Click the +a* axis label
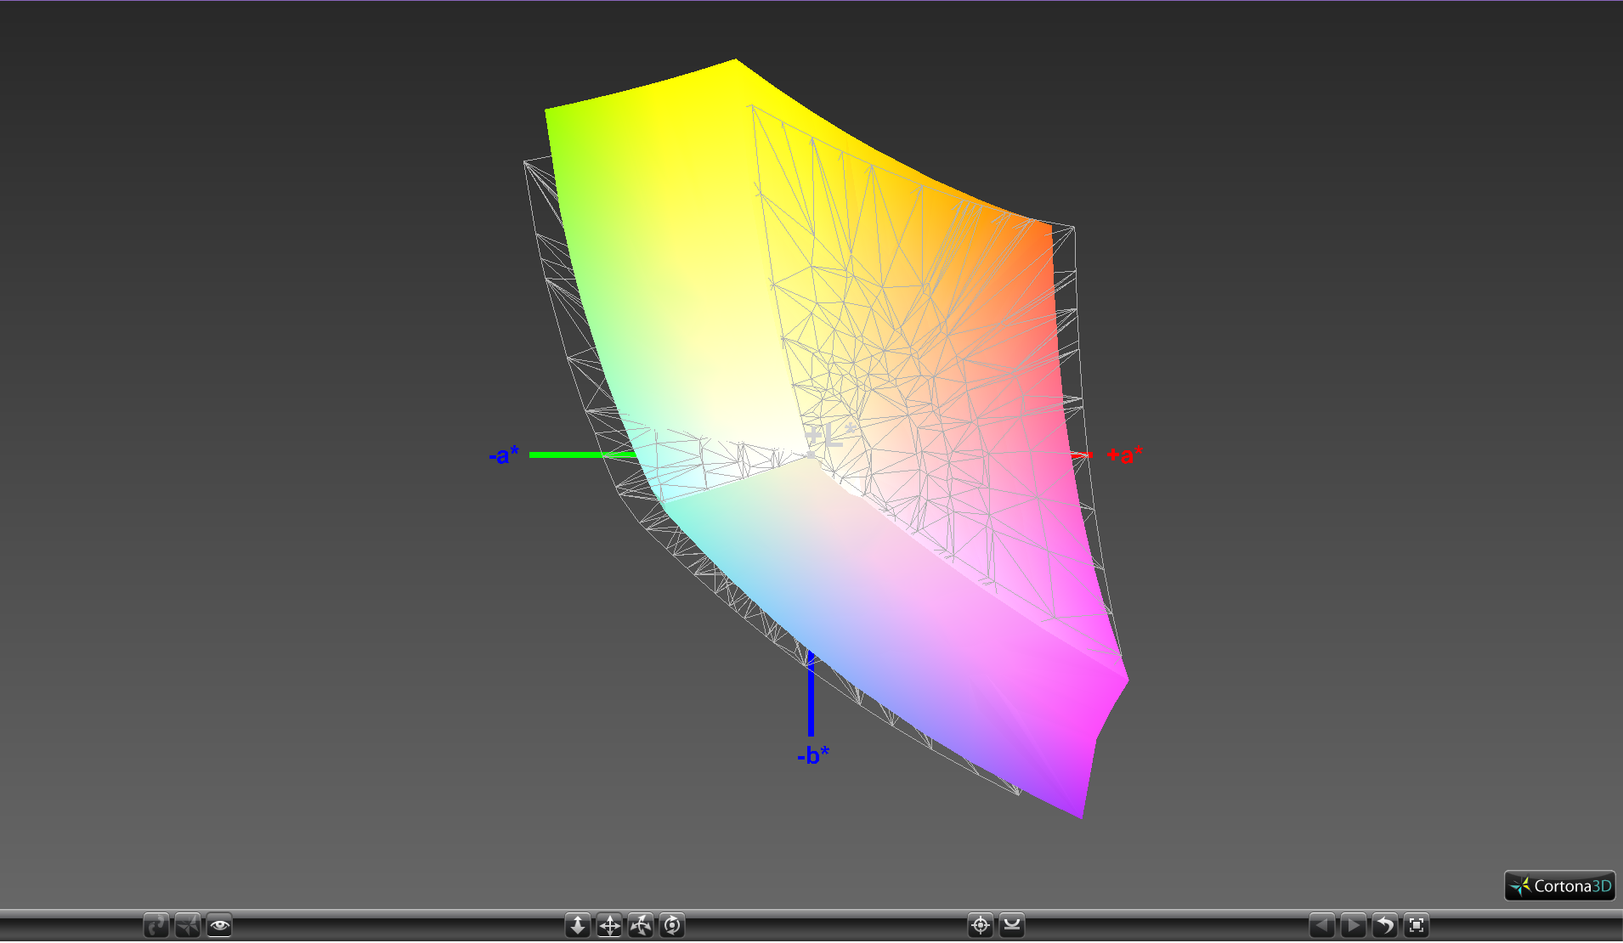 tap(1125, 455)
